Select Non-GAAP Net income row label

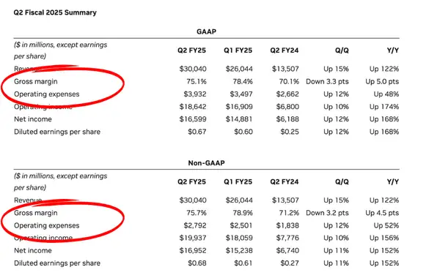(x=33, y=250)
